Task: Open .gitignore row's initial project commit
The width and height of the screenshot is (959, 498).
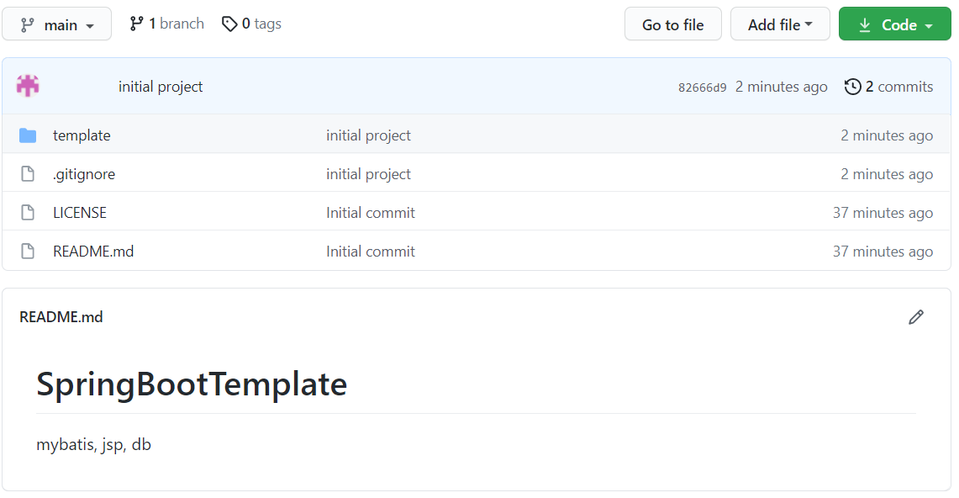Action: (x=368, y=174)
